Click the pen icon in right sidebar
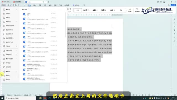 tap(175, 19)
